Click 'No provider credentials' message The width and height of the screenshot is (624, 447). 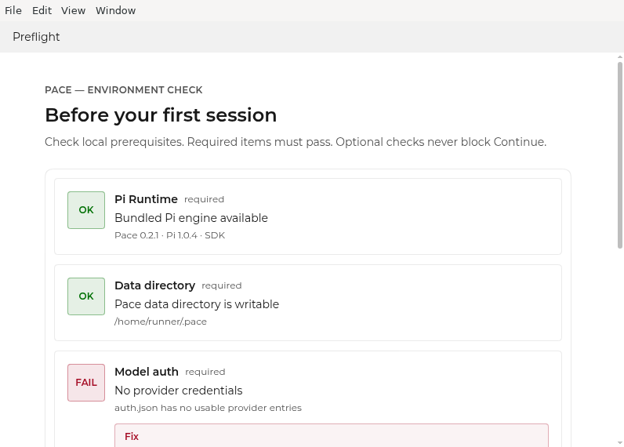(178, 391)
